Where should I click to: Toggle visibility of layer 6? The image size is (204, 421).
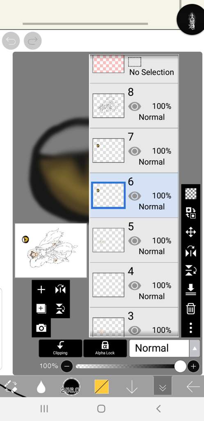coord(134,196)
